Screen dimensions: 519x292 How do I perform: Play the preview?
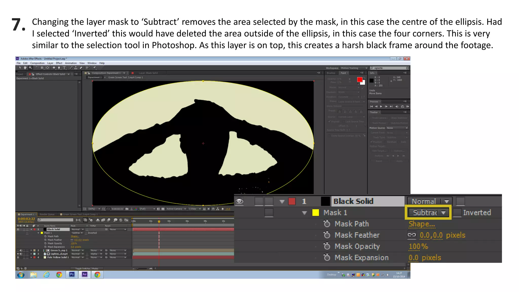pos(381,106)
